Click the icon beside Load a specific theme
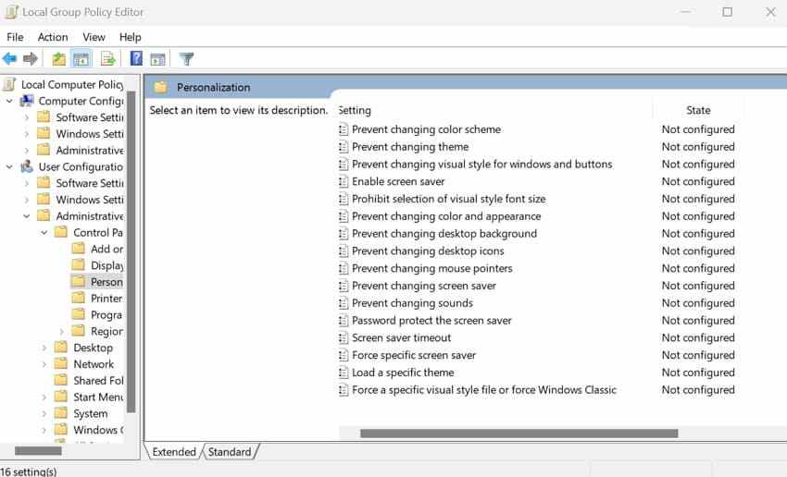 (344, 373)
